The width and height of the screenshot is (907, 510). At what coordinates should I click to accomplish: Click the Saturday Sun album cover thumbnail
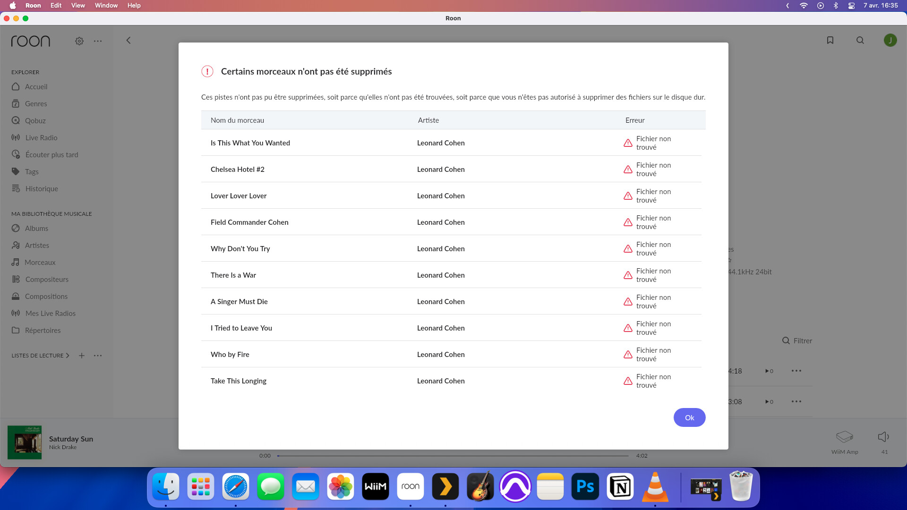[x=25, y=442]
